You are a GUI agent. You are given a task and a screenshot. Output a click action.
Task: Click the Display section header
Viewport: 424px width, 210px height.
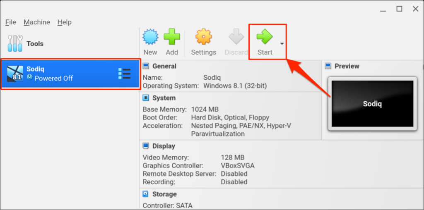tap(164, 146)
